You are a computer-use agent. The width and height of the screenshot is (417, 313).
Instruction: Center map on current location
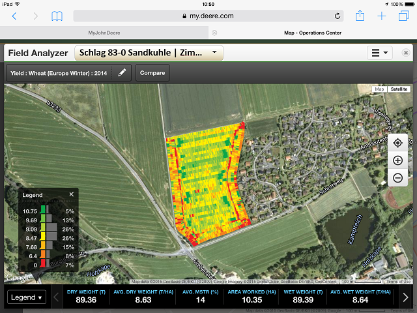tap(397, 143)
